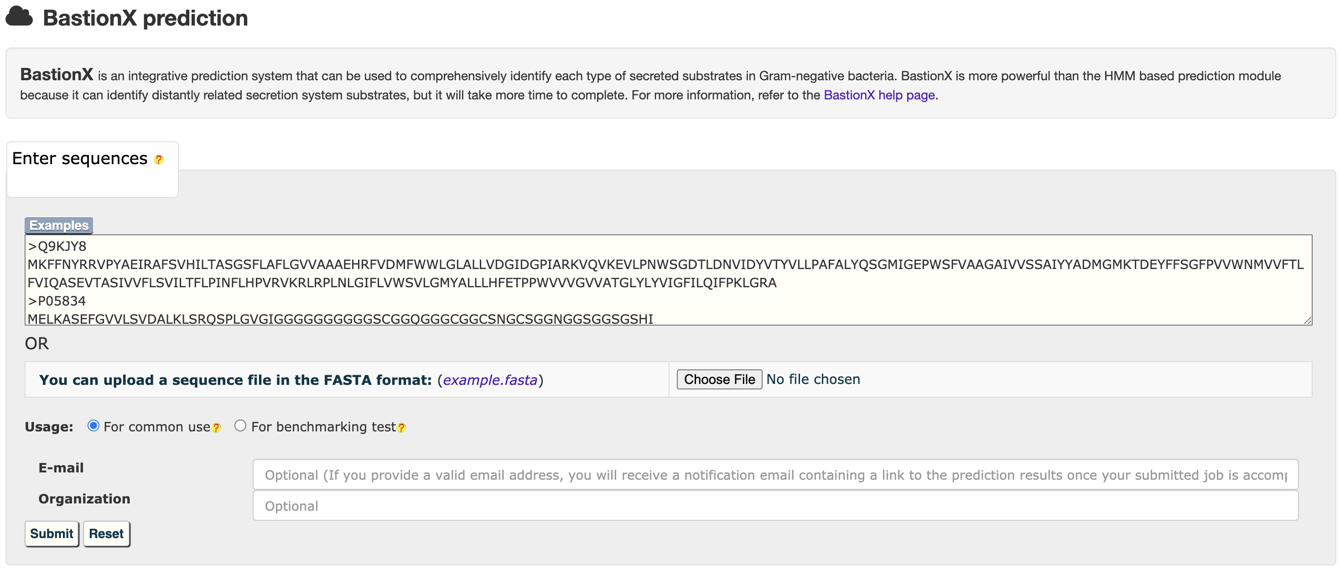Click the BastionX prediction page heading
1340x570 pixels.
(x=145, y=18)
